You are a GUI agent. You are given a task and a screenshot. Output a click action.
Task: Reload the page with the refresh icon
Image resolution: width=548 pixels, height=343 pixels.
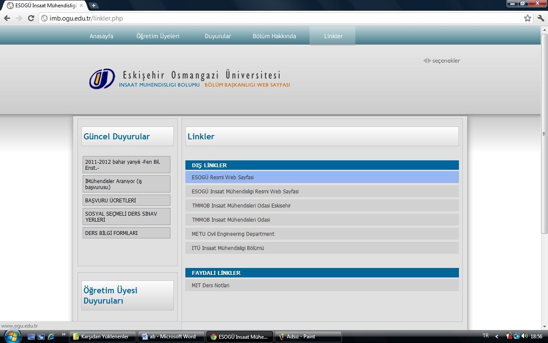click(31, 18)
